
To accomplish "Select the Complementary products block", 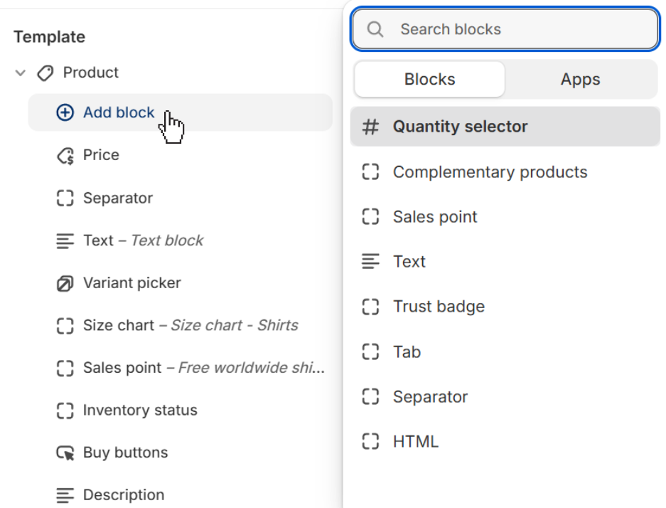I will tap(490, 171).
